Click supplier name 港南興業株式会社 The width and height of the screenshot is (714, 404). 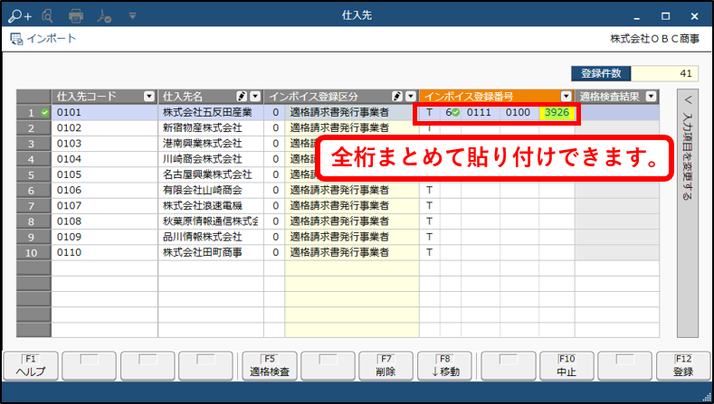pos(202,144)
